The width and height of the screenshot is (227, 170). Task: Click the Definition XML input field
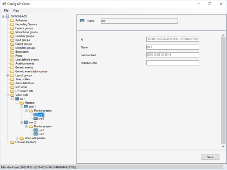click(172, 63)
